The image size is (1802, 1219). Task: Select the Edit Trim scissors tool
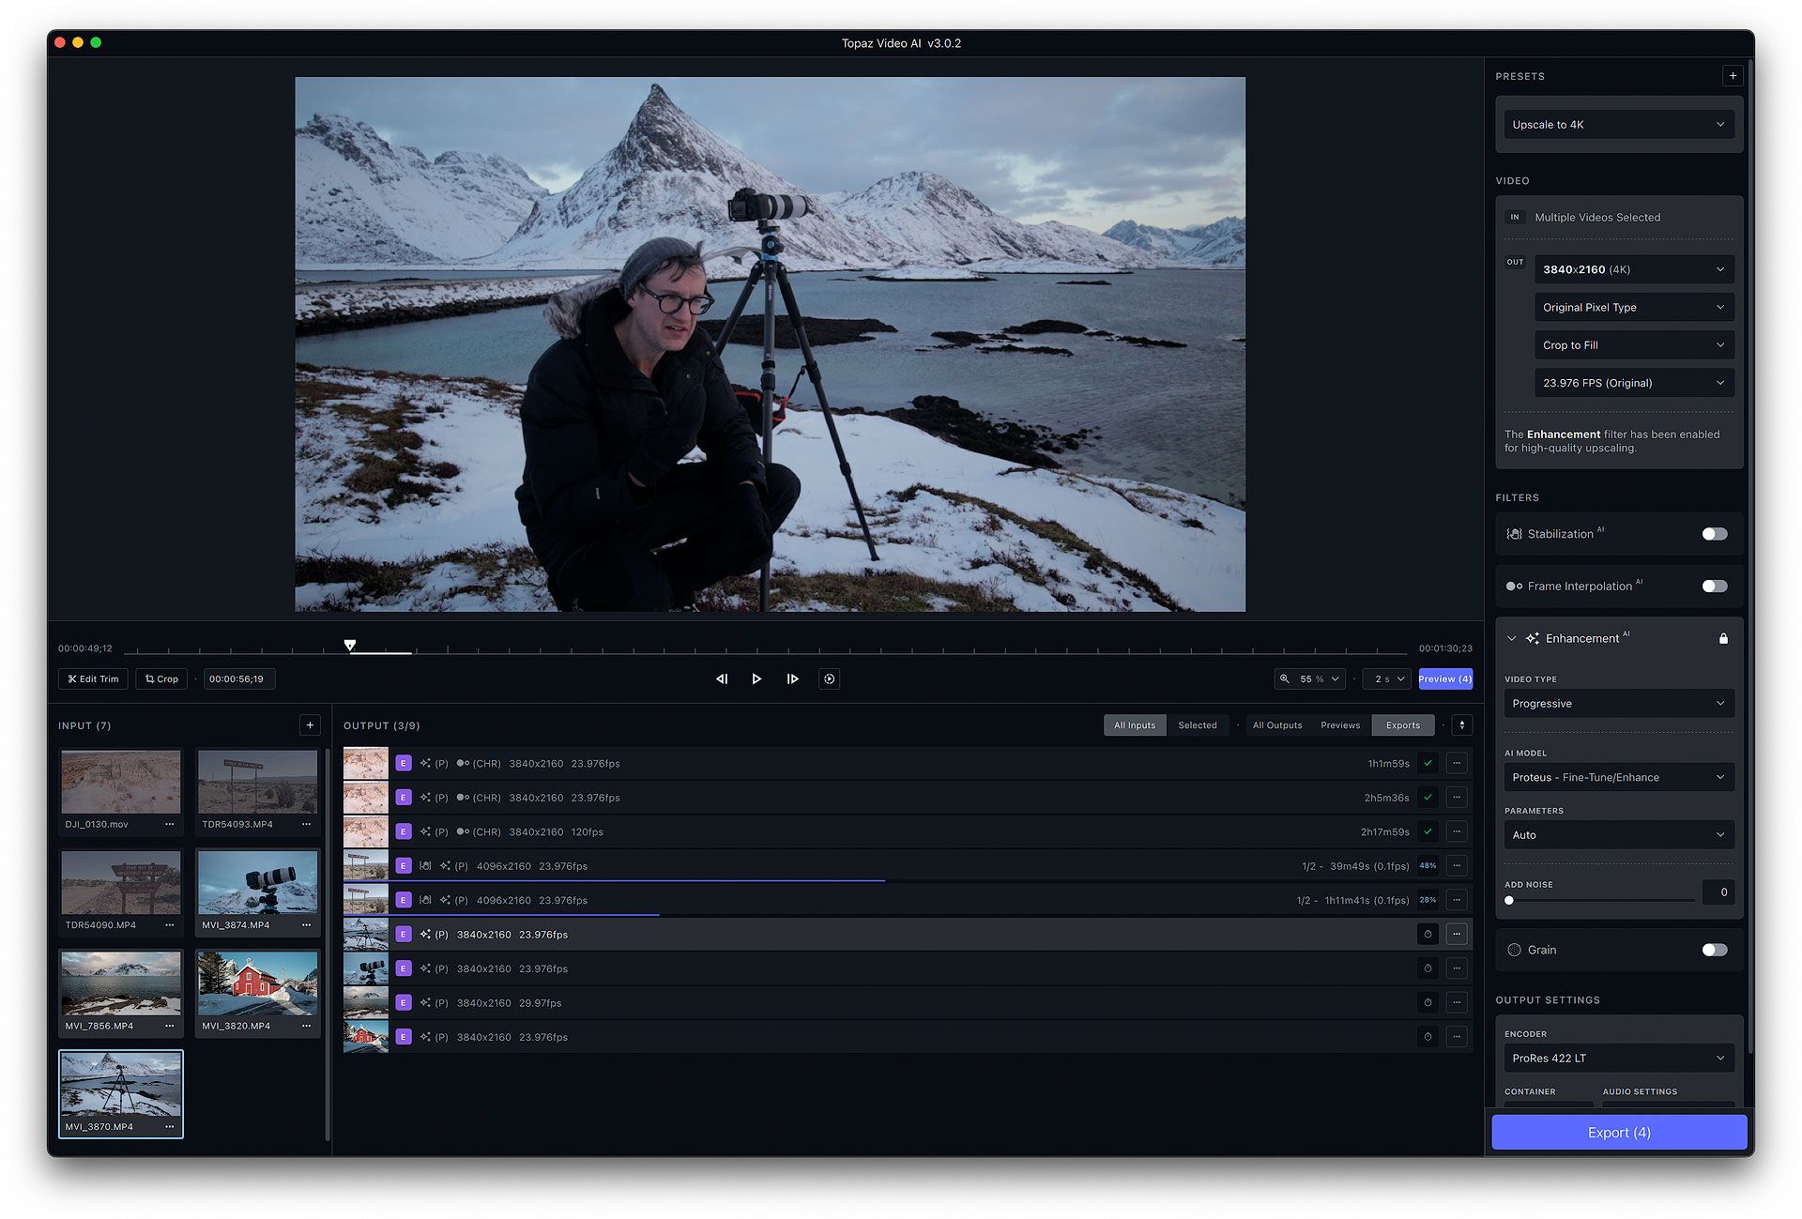pyautogui.click(x=92, y=678)
